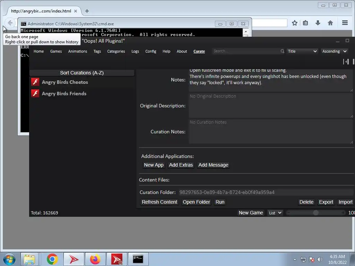Maximize the Flashpoint window
The height and width of the screenshot is (266, 355).
pos(347,41)
